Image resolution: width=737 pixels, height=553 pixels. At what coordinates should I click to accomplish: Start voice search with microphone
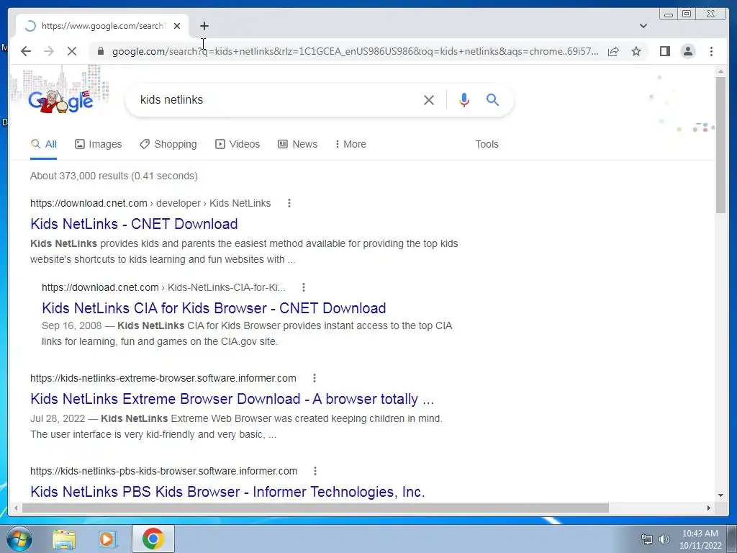point(464,100)
